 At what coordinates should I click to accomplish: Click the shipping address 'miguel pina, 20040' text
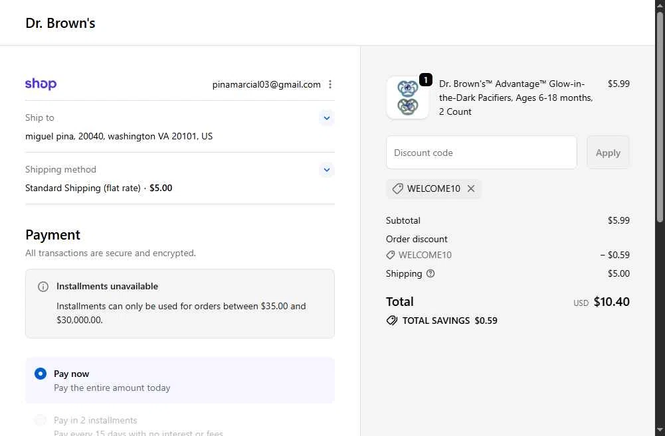pyautogui.click(x=119, y=137)
